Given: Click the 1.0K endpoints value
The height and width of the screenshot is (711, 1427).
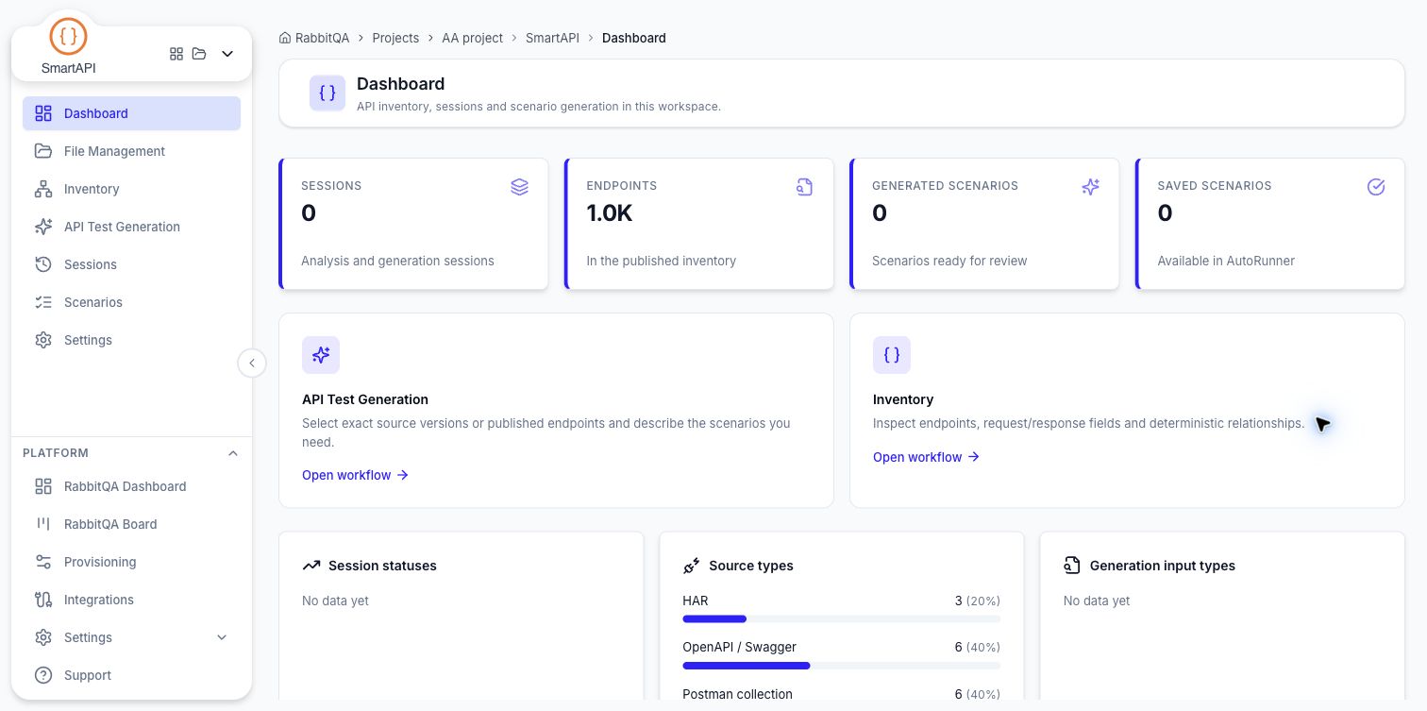Looking at the screenshot, I should pos(610,213).
